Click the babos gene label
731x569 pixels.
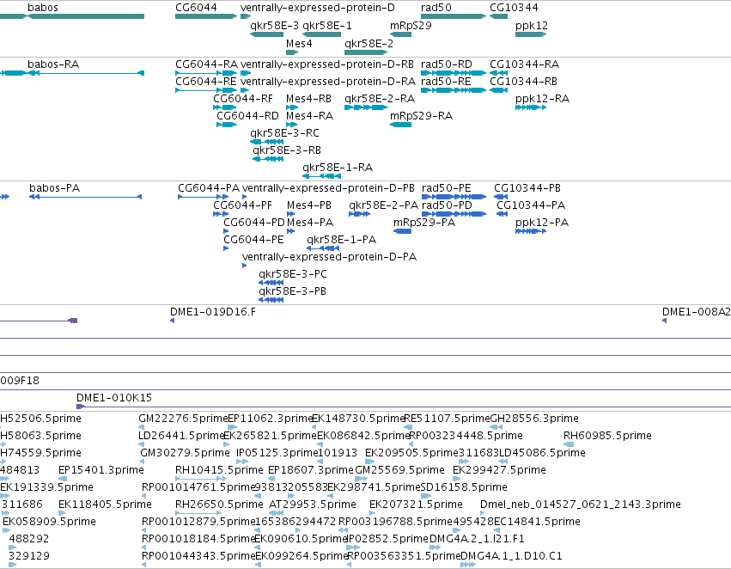[43, 8]
